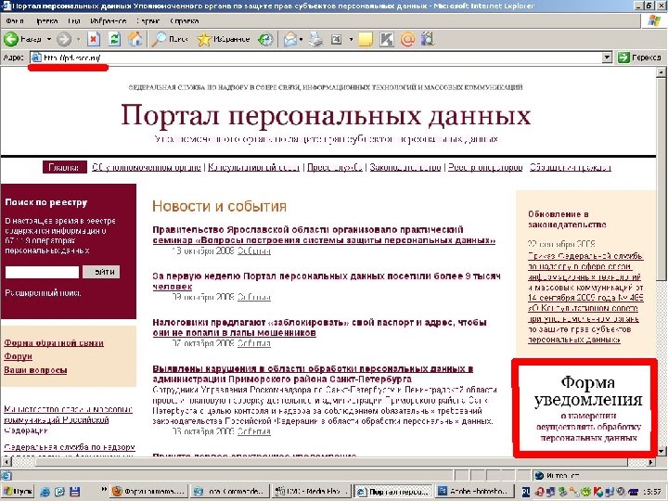This screenshot has width=668, height=501.
Task: Open Ярославской области seminar news headline
Action: click(324, 235)
